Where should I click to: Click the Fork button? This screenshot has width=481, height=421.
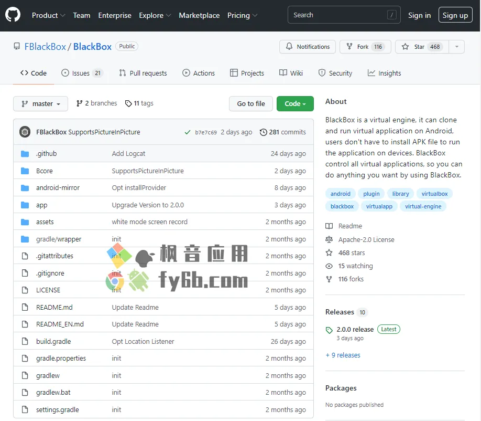[x=365, y=47]
